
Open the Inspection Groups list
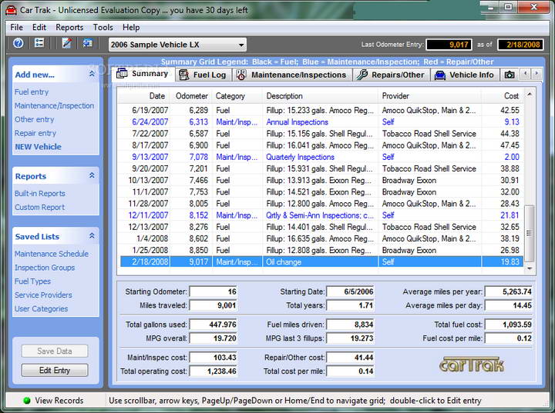click(x=45, y=268)
